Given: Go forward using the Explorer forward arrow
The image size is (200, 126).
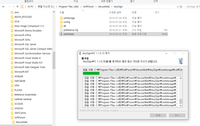Looking at the screenshot, I should (x=9, y=7).
